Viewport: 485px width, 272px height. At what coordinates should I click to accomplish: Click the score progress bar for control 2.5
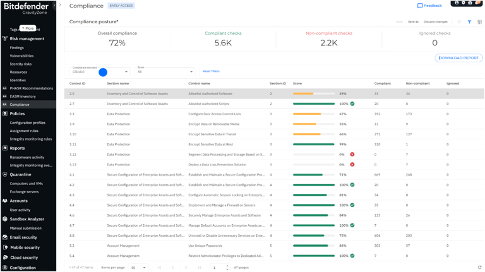313,94
